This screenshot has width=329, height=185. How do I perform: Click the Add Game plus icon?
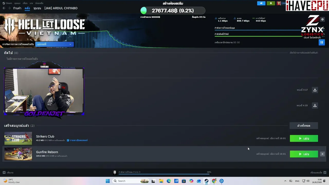pyautogui.click(x=4, y=172)
